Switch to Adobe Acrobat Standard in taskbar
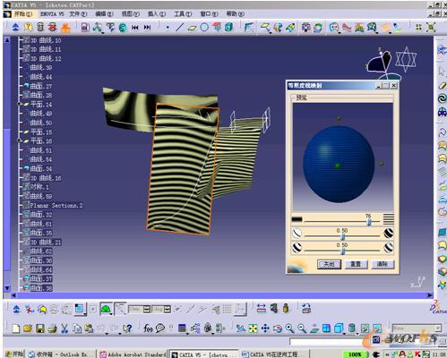This screenshot has width=447, height=358. click(x=133, y=354)
